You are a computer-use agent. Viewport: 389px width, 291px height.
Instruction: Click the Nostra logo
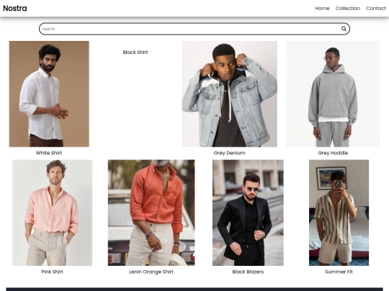click(x=15, y=8)
